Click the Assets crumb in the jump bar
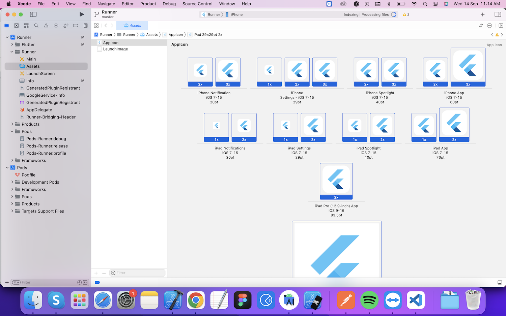Viewport: 506px width, 316px height. [x=149, y=35]
